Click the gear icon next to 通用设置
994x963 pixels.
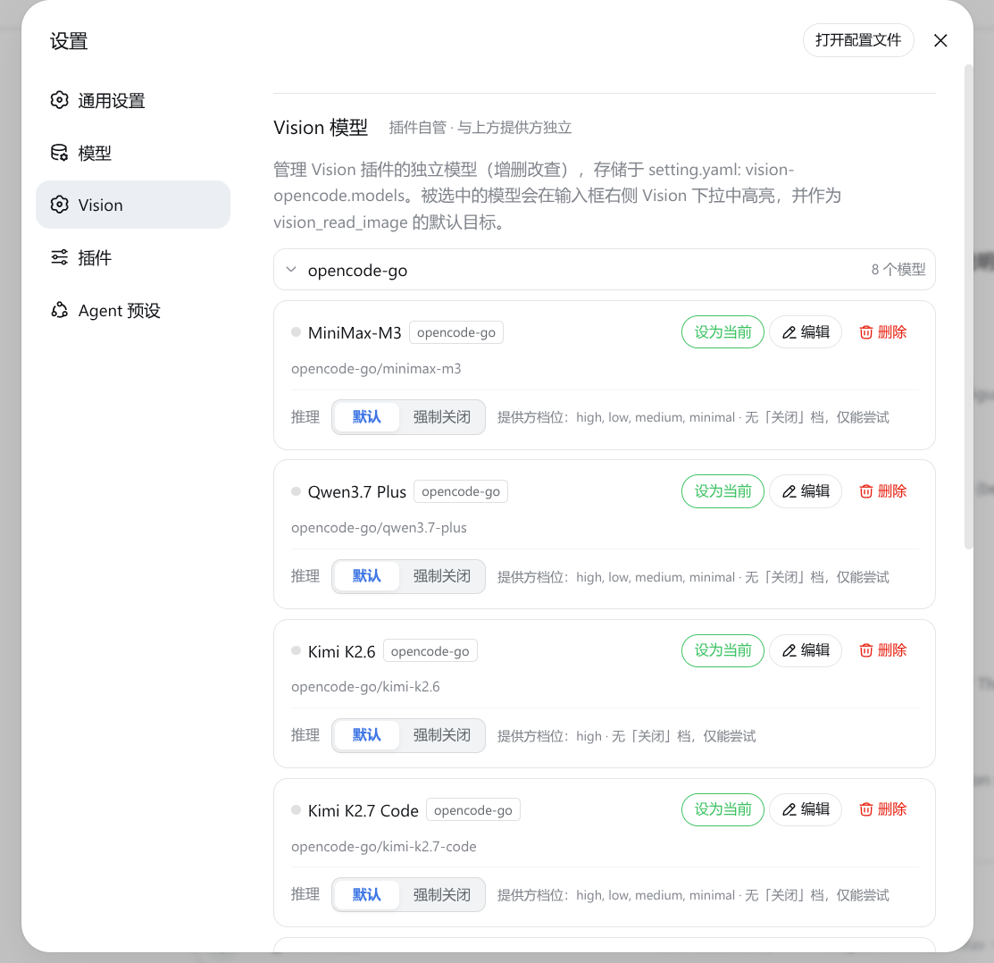[60, 100]
